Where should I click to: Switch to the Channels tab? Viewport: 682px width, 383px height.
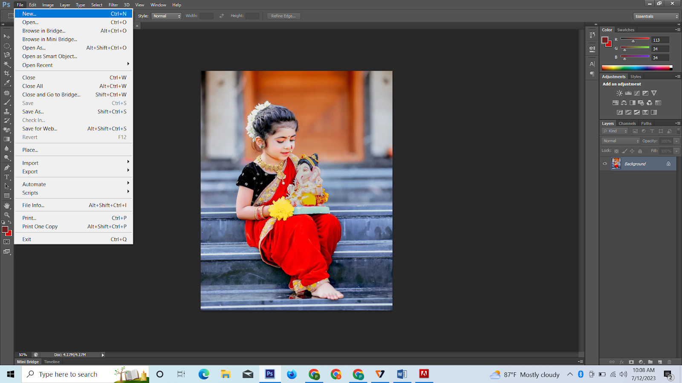[x=627, y=123]
